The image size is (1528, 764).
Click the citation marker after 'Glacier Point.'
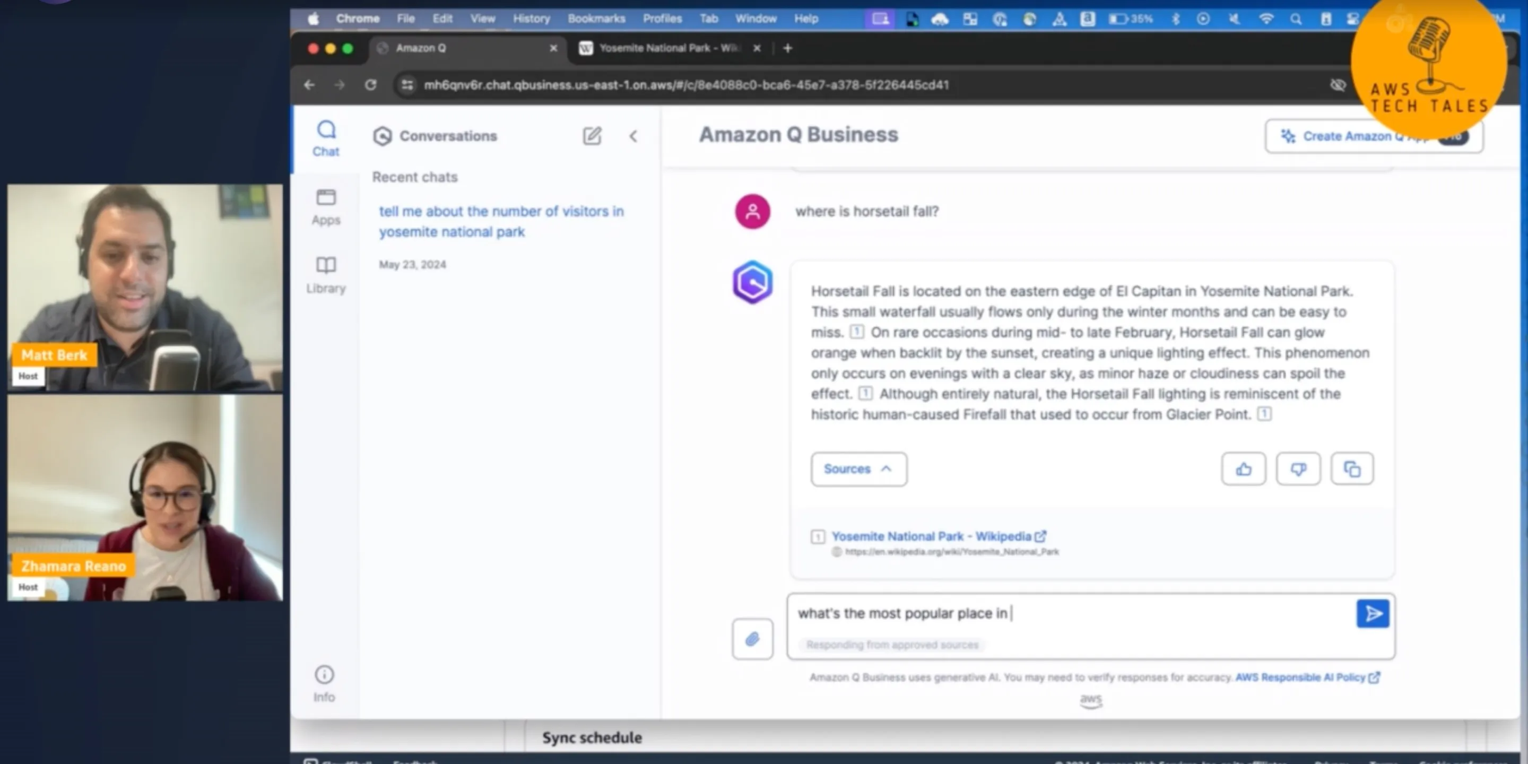[1264, 413]
